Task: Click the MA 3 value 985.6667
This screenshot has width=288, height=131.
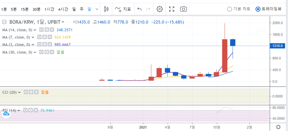Action: tap(62, 45)
